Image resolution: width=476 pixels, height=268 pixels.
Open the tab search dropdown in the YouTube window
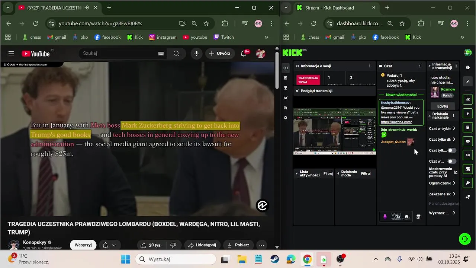(8, 7)
